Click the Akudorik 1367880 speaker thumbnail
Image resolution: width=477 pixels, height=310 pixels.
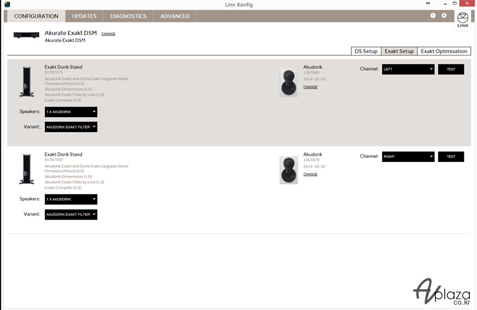[289, 83]
